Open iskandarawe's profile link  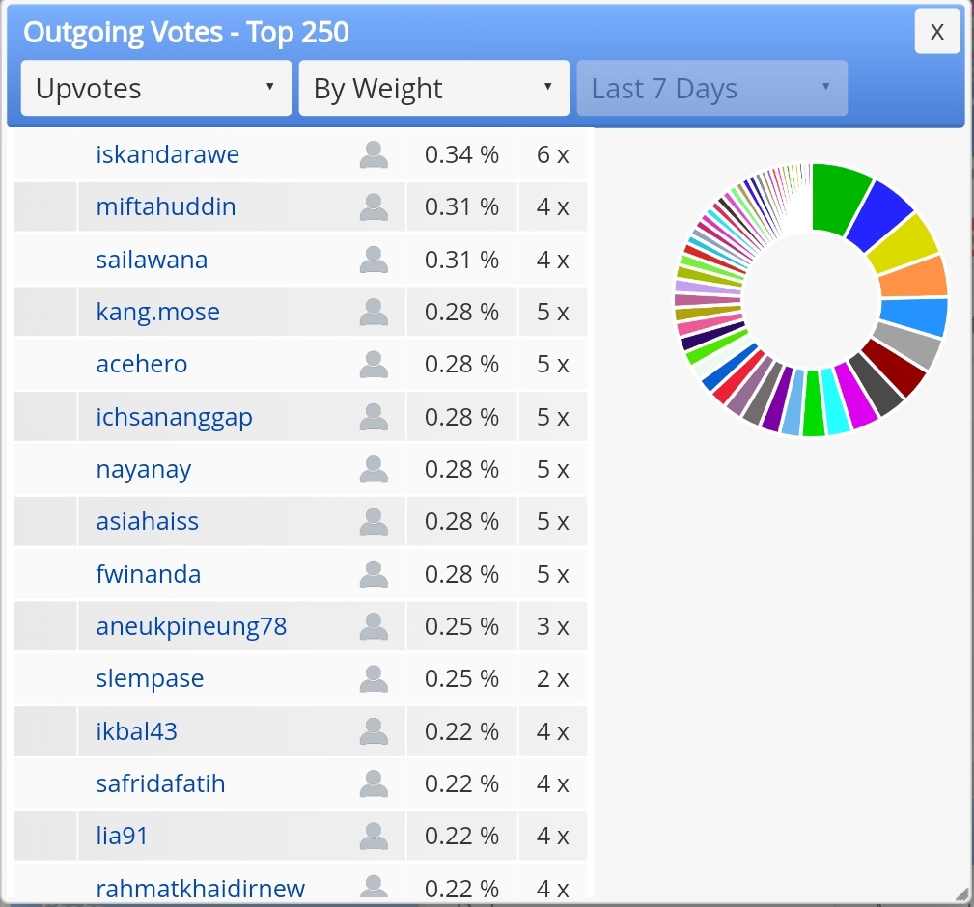167,154
